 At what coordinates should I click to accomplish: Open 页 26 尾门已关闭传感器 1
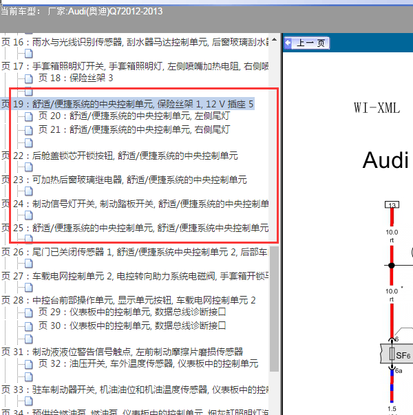point(135,252)
